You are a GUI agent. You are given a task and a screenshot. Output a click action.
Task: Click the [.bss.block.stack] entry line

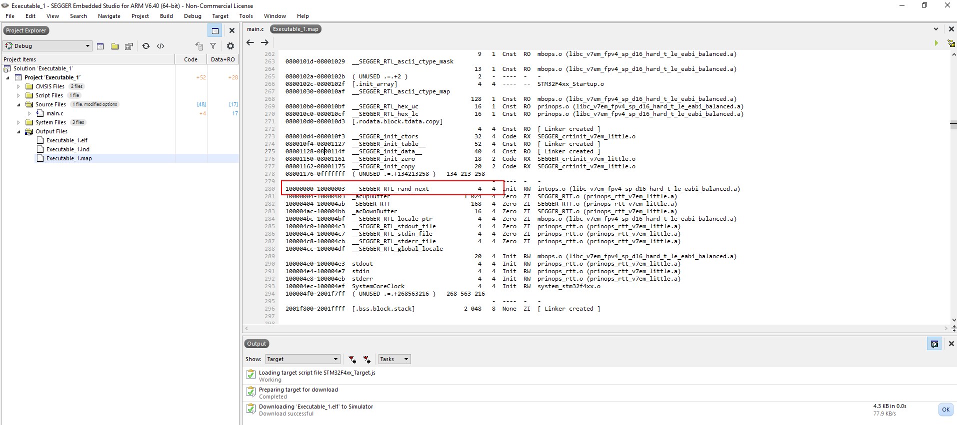442,309
